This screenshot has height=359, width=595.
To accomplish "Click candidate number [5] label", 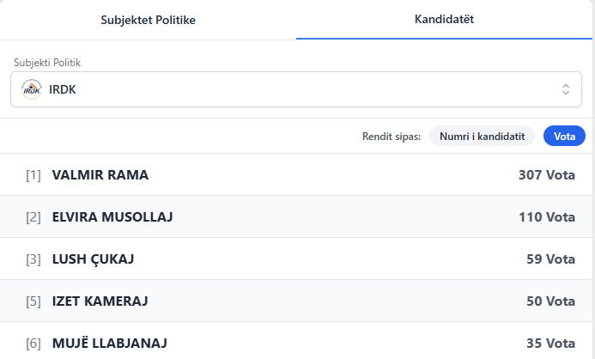I will coord(33,301).
